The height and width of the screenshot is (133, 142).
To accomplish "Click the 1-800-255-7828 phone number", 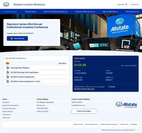I will point(42,108).
